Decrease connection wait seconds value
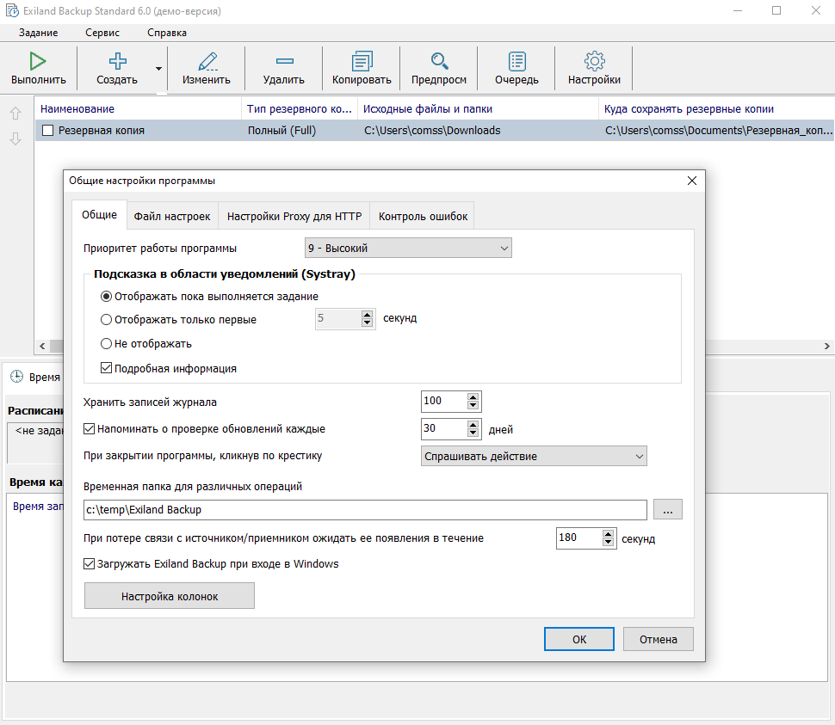Viewport: 835px width, 725px height. click(x=608, y=543)
